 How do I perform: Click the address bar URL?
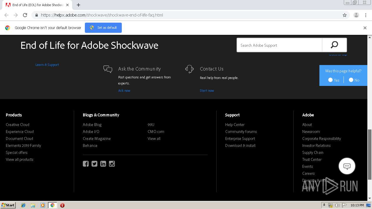click(x=102, y=15)
